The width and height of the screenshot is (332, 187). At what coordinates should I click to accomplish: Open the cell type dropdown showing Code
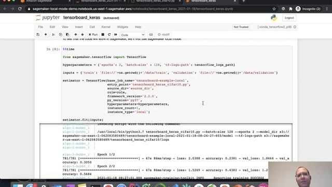point(133,35)
